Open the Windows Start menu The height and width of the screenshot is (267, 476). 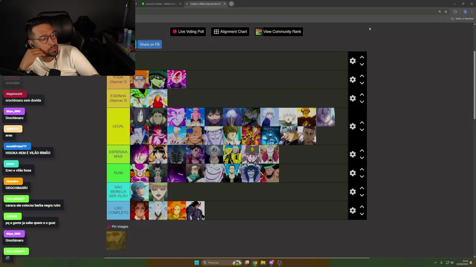(197, 263)
